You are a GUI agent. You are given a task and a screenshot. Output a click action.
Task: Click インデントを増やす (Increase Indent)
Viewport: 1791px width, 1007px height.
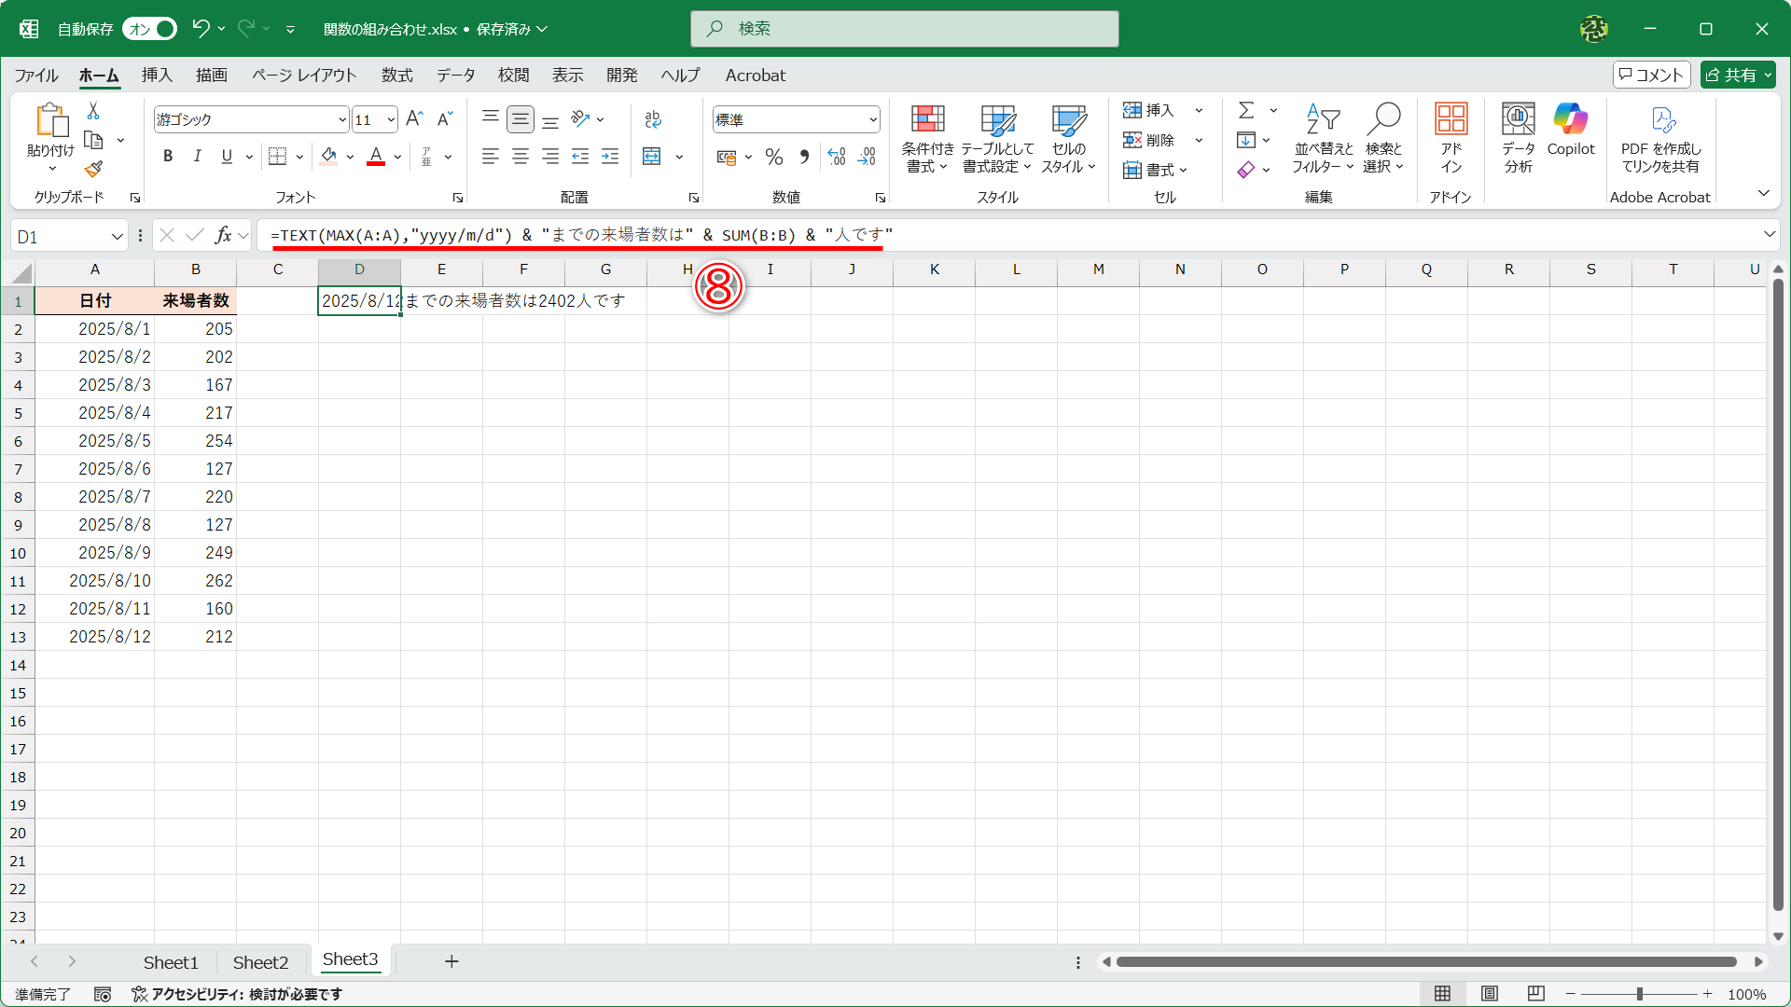[610, 156]
